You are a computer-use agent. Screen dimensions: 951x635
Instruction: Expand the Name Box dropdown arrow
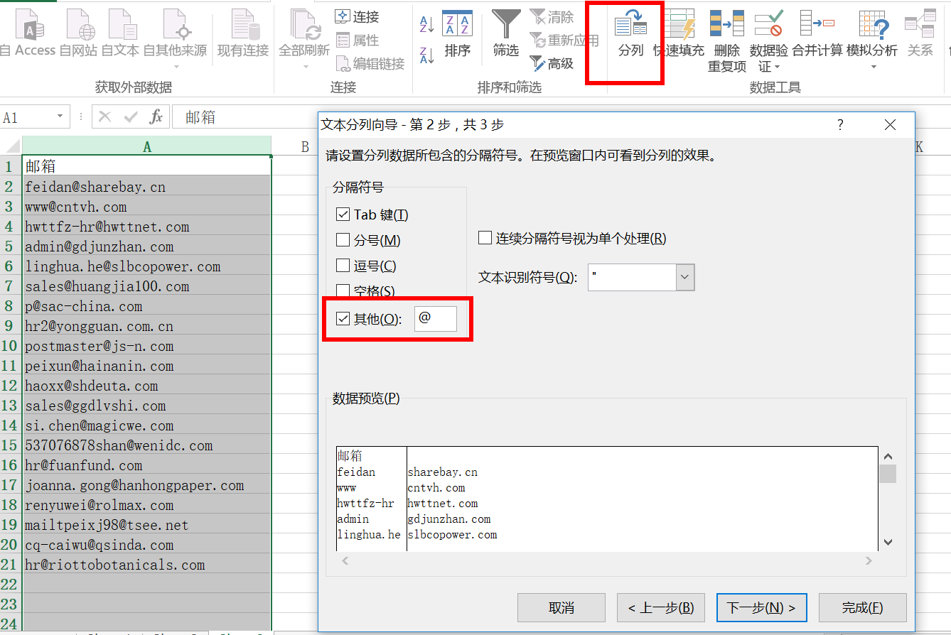click(x=60, y=116)
